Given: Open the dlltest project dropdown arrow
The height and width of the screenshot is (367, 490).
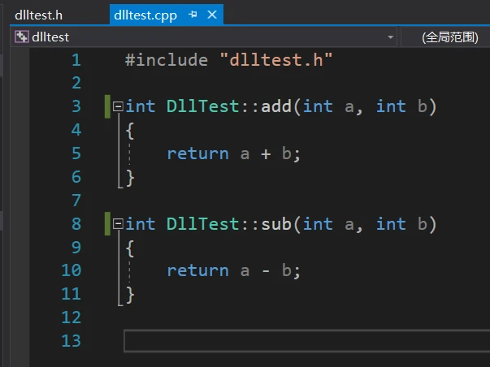Looking at the screenshot, I should [391, 37].
